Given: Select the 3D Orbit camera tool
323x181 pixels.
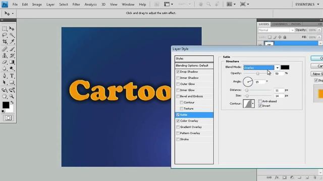Looking at the screenshot, I should pyautogui.click(x=12, y=89).
